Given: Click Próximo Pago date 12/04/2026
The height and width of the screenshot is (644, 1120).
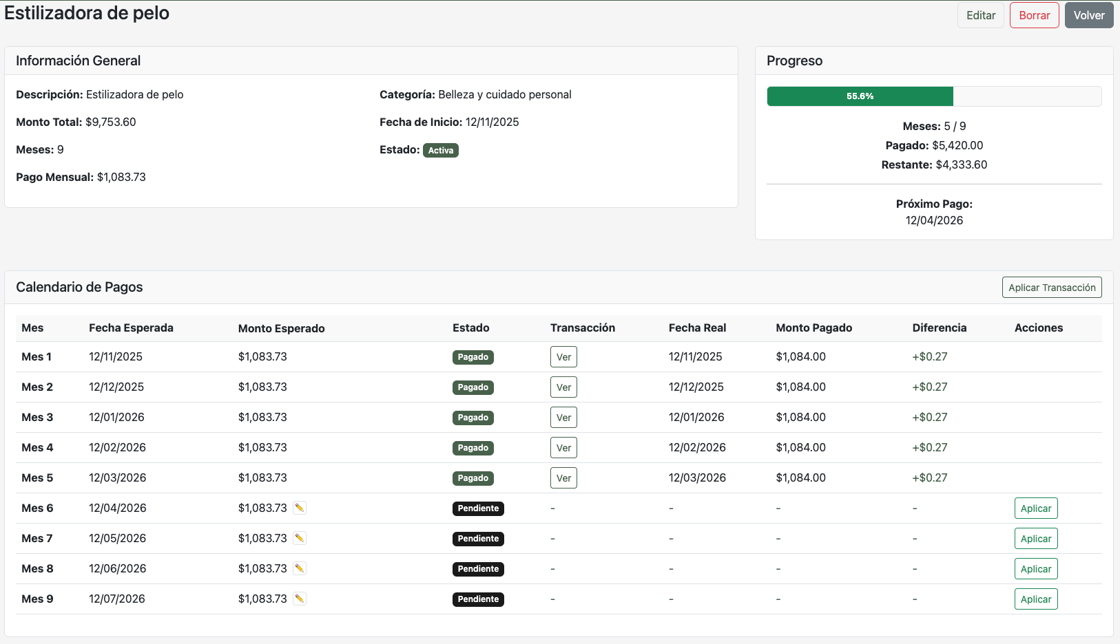Looking at the screenshot, I should [935, 220].
